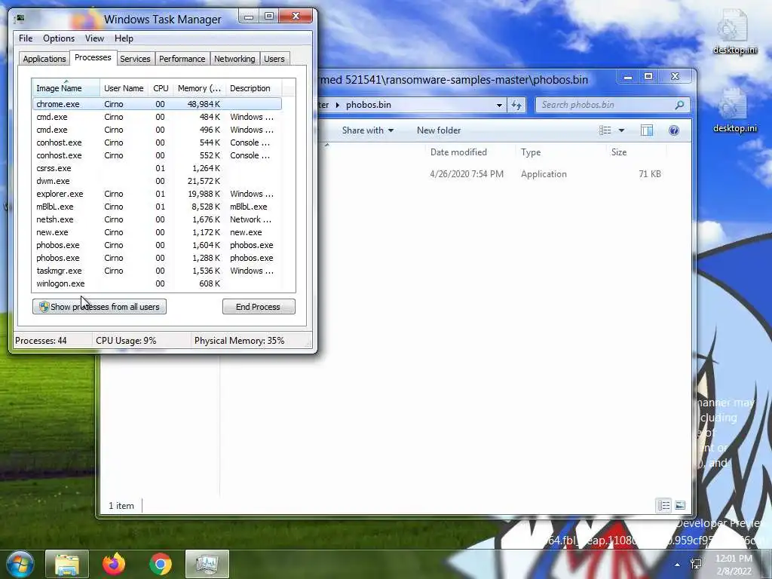Select the dwm.exe process row

pyautogui.click(x=157, y=181)
